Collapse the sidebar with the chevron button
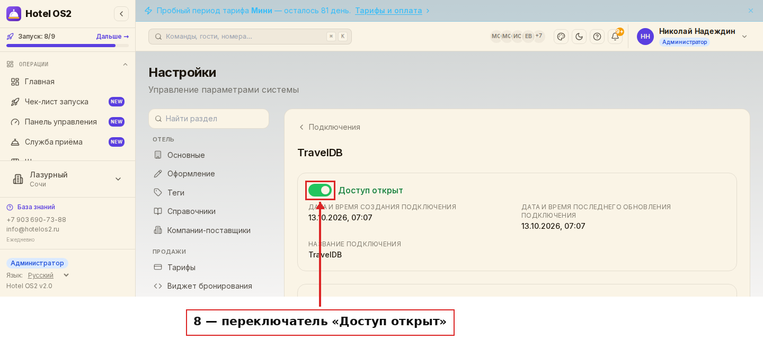The width and height of the screenshot is (763, 348). (x=121, y=14)
